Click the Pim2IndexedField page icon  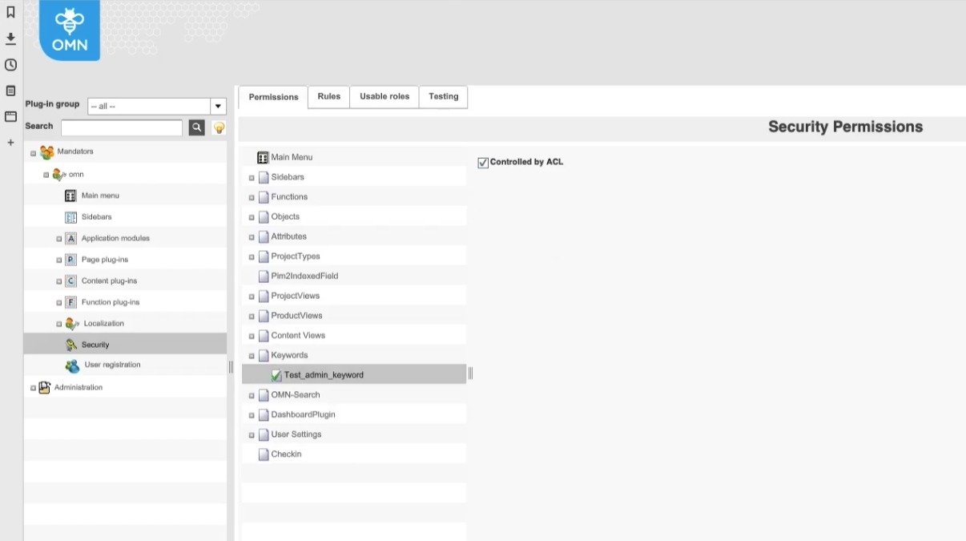(x=264, y=277)
